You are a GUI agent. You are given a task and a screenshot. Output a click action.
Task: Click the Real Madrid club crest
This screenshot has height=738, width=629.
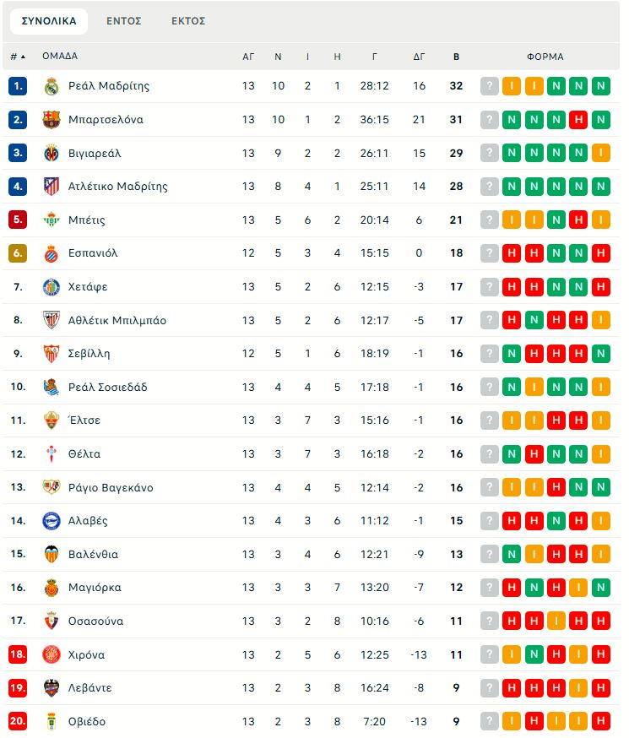(x=52, y=86)
